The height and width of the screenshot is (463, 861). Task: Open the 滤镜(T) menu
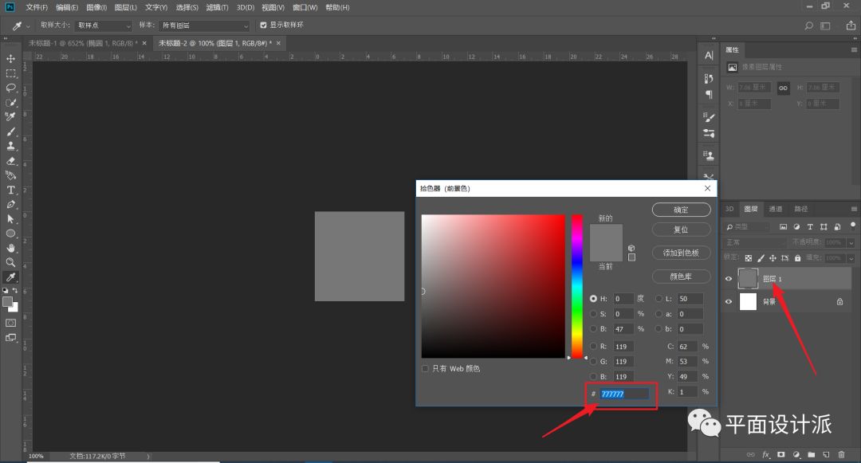[x=217, y=7]
